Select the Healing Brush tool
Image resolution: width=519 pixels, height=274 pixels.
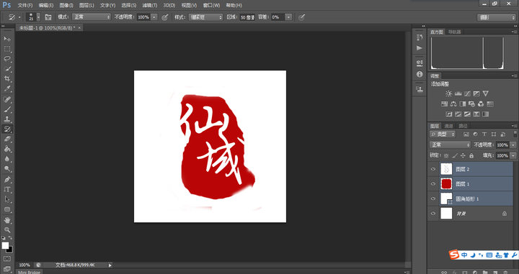[x=7, y=99]
